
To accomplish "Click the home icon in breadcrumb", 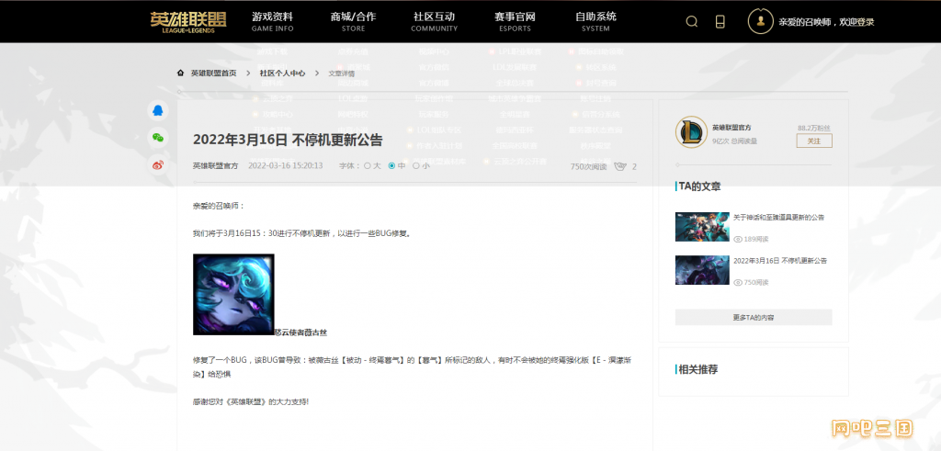I will coord(180,73).
